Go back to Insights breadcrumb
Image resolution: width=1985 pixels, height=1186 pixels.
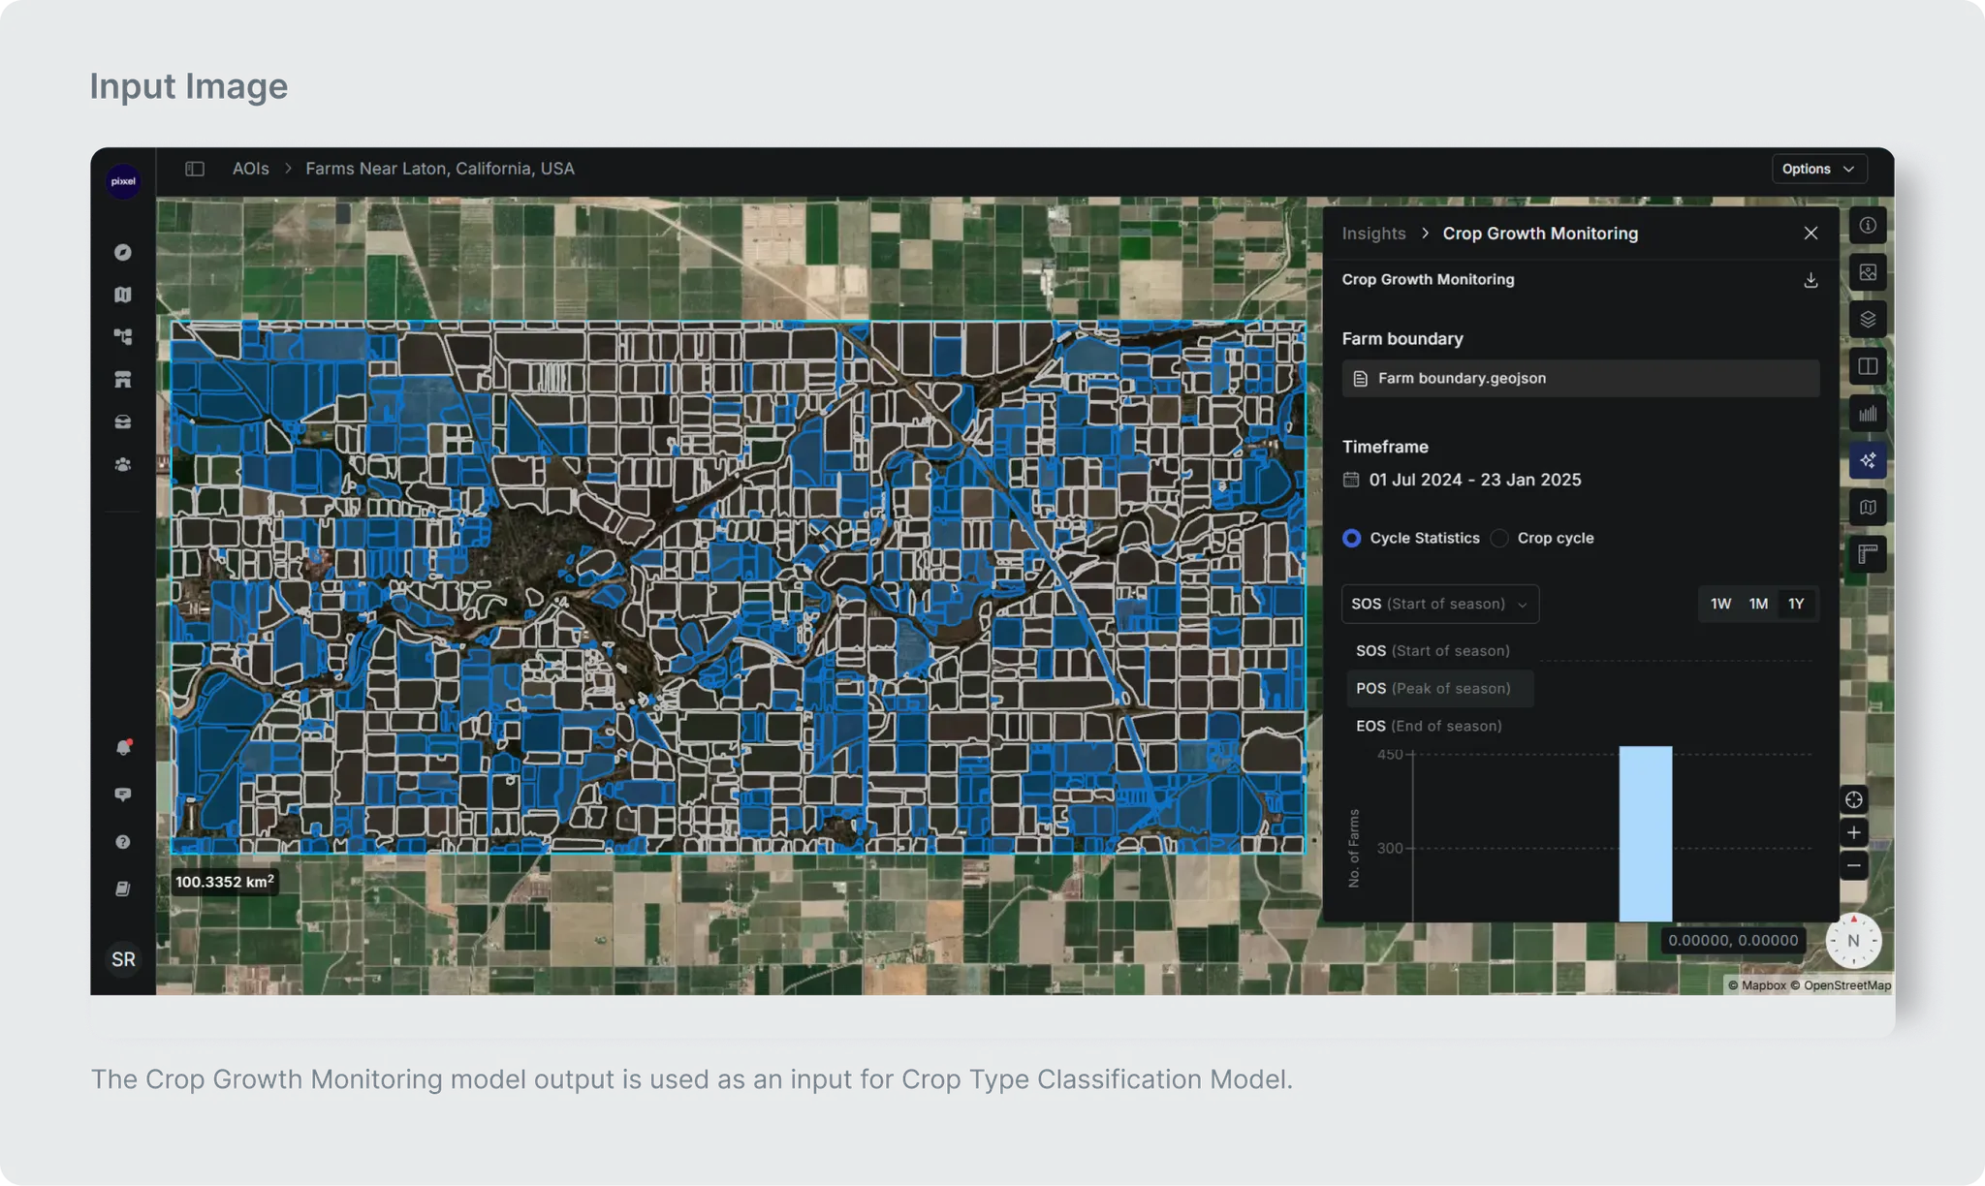point(1372,234)
